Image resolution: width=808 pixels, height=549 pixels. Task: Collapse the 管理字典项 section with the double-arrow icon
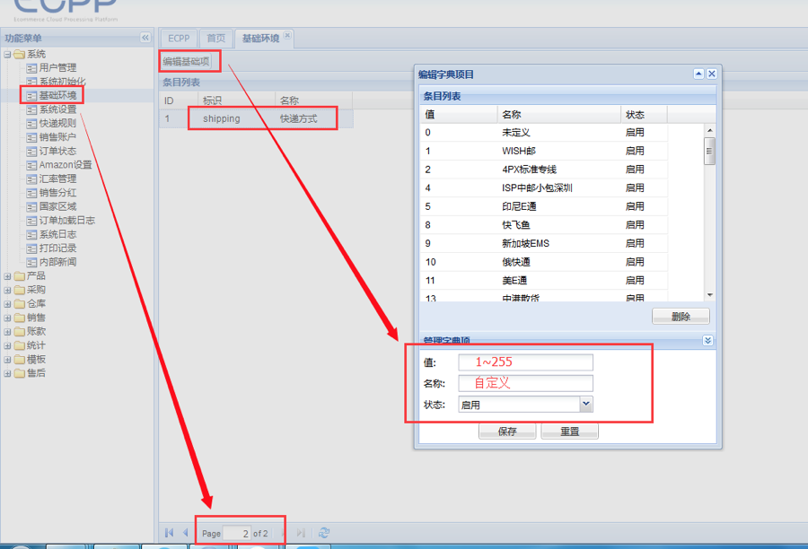(x=707, y=341)
